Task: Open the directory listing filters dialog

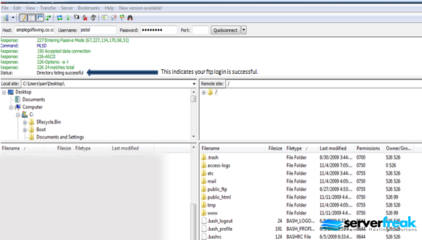Action: 105,18
